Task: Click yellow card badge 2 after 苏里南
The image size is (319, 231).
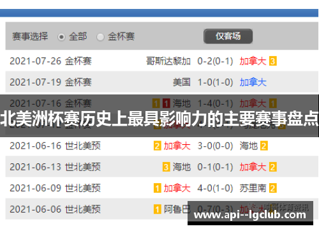Action: (x=273, y=188)
